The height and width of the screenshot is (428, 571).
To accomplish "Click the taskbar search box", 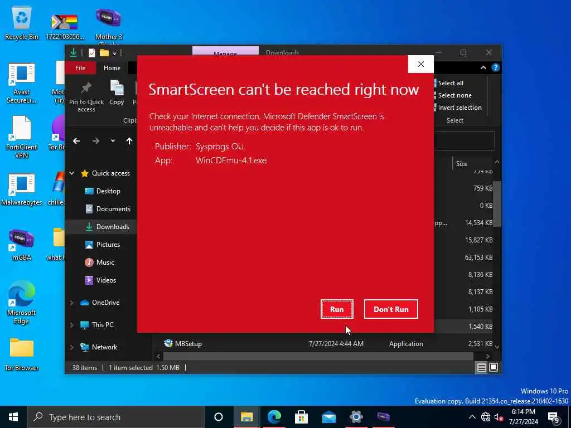I will 116,417.
